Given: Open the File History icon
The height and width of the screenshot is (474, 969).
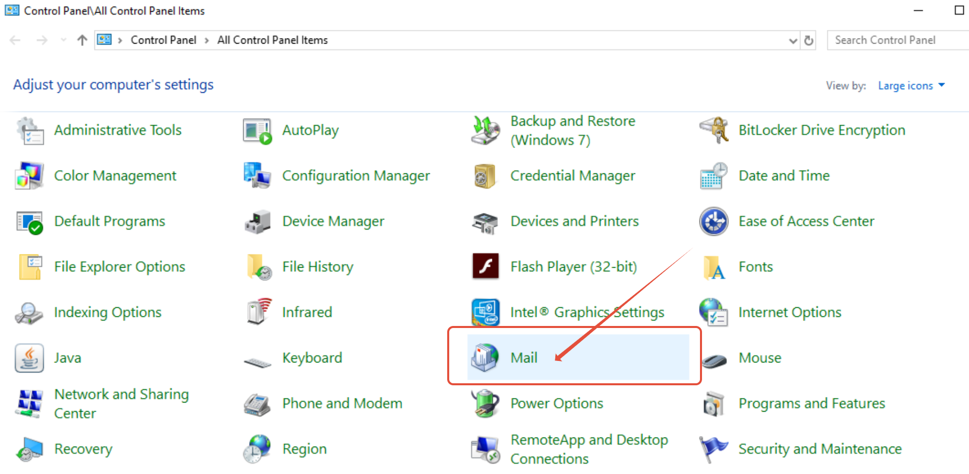Looking at the screenshot, I should [259, 267].
